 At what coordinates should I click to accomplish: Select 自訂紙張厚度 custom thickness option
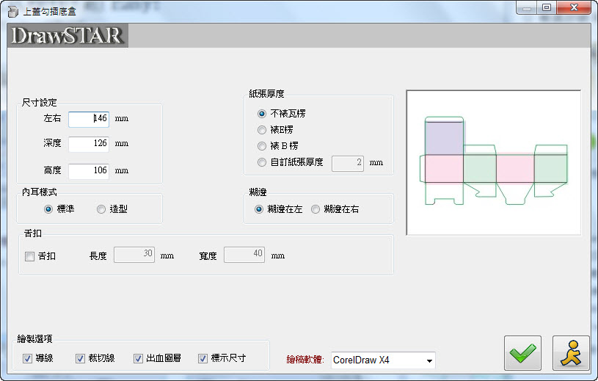click(x=262, y=162)
